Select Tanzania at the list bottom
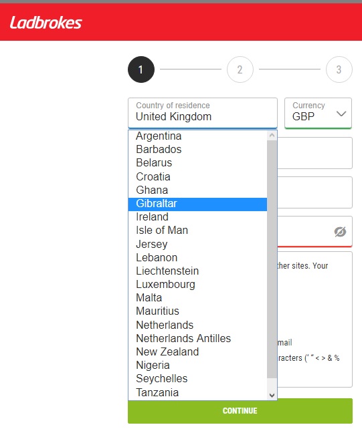 [197, 393]
